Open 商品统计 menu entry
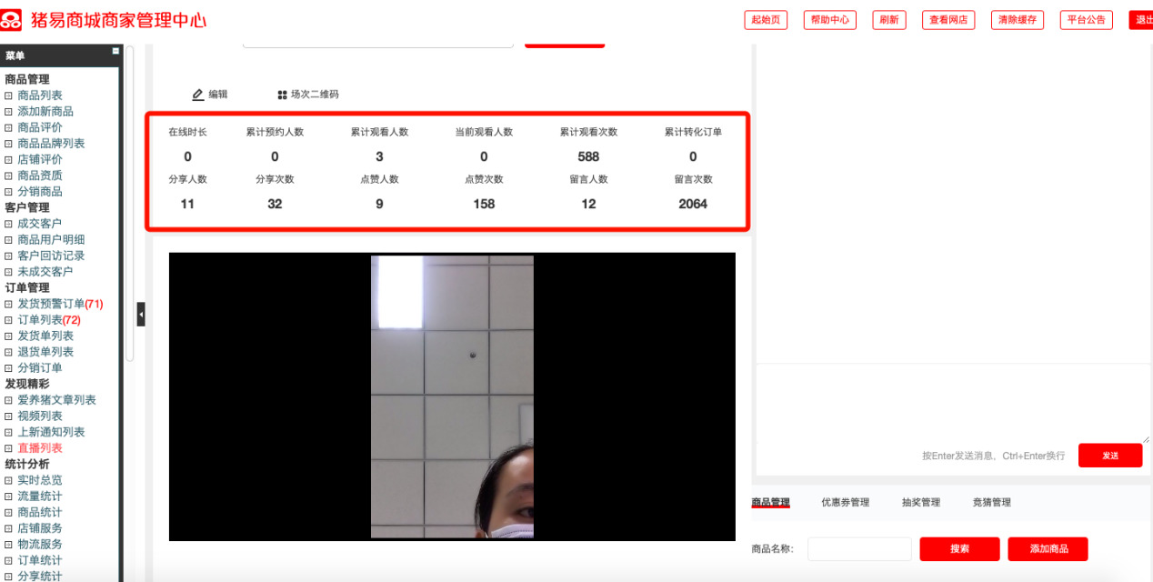 pos(40,513)
